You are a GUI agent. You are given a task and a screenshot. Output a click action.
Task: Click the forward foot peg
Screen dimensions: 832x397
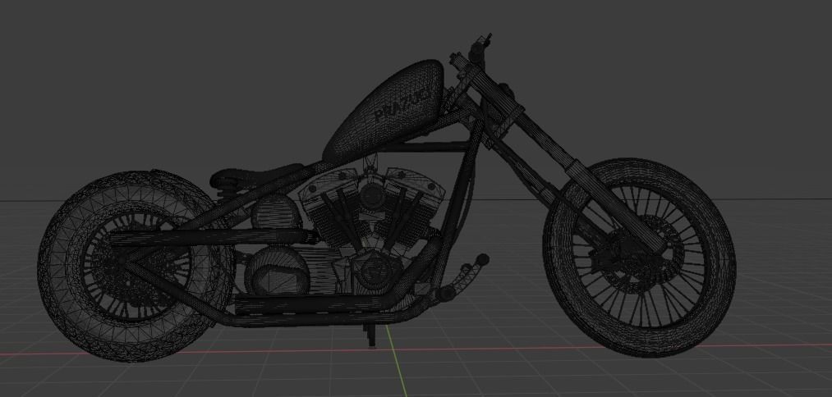(x=482, y=260)
